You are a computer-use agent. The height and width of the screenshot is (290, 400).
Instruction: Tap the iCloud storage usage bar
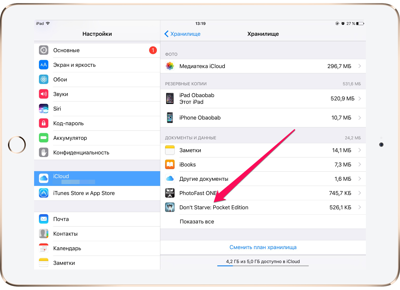tap(263, 266)
